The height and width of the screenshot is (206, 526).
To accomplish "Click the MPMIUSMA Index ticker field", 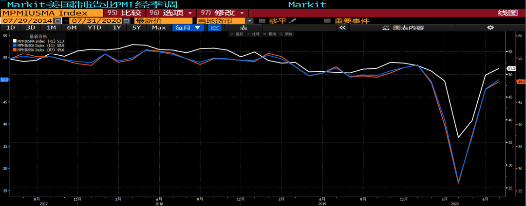I will pos(51,13).
